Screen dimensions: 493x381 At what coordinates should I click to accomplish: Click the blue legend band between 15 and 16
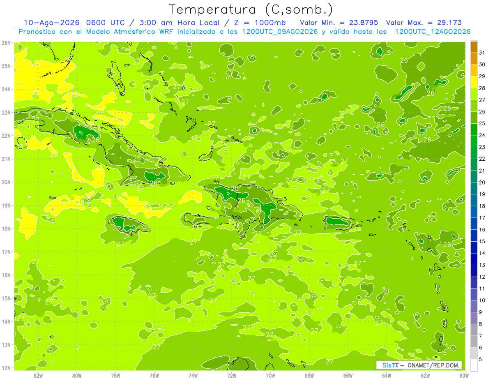point(474,236)
